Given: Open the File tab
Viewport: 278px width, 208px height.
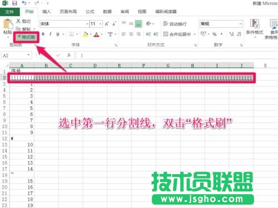Looking at the screenshot, I should click(x=9, y=12).
